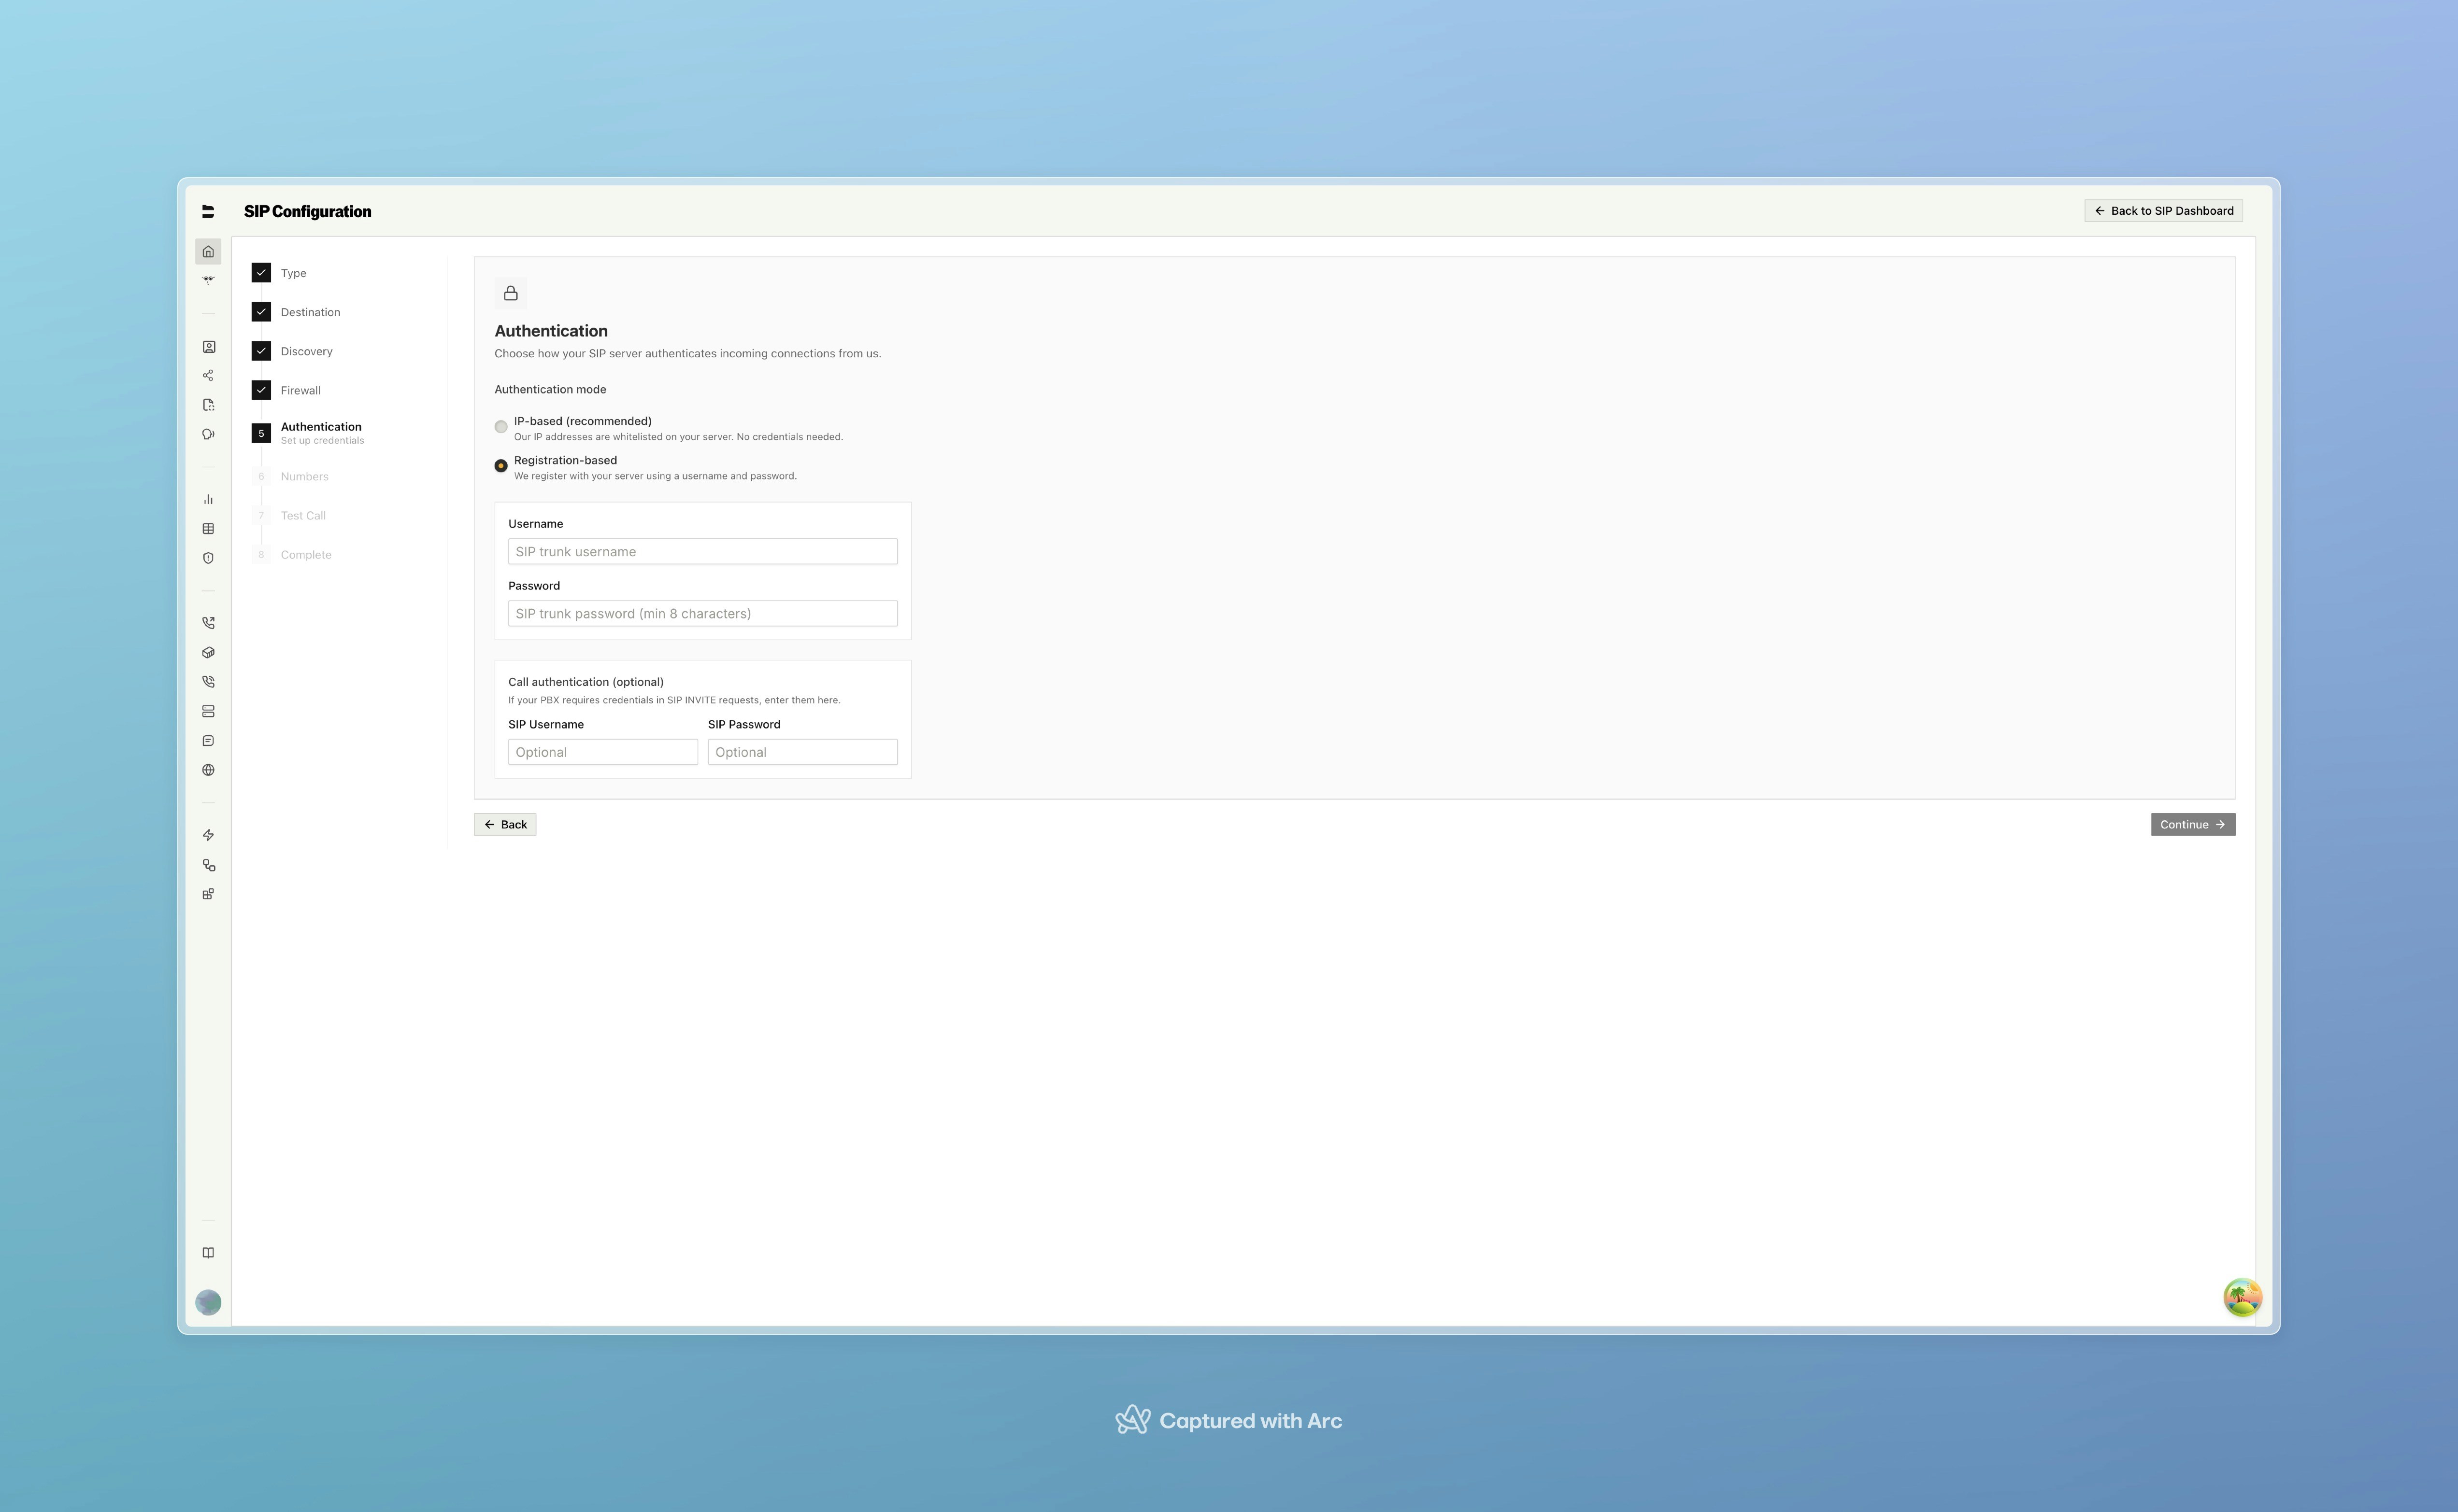This screenshot has width=2458, height=1512.
Task: Expand the share/network panel icon
Action: pyautogui.click(x=208, y=375)
